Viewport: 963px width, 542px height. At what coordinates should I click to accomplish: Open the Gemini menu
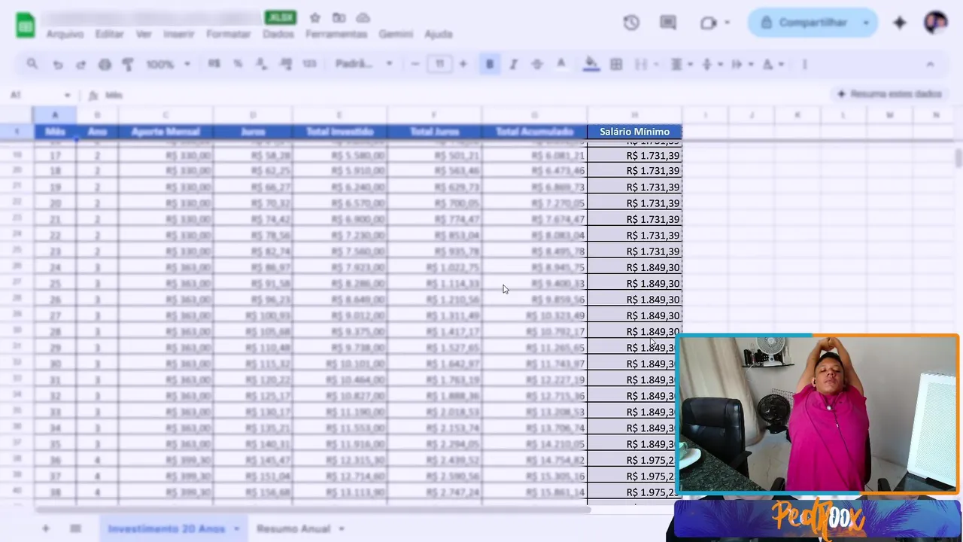396,35
